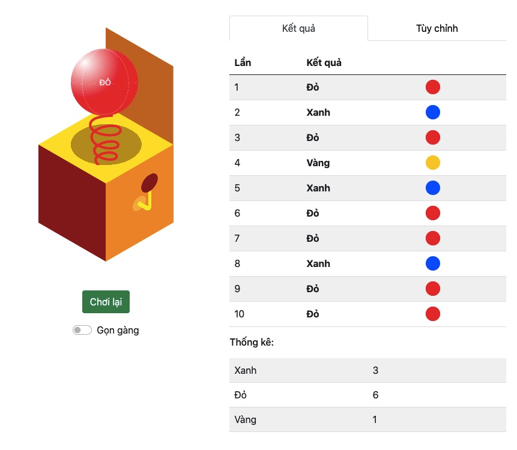Click the red dot in row 7
Image resolution: width=517 pixels, height=450 pixels.
click(x=432, y=238)
